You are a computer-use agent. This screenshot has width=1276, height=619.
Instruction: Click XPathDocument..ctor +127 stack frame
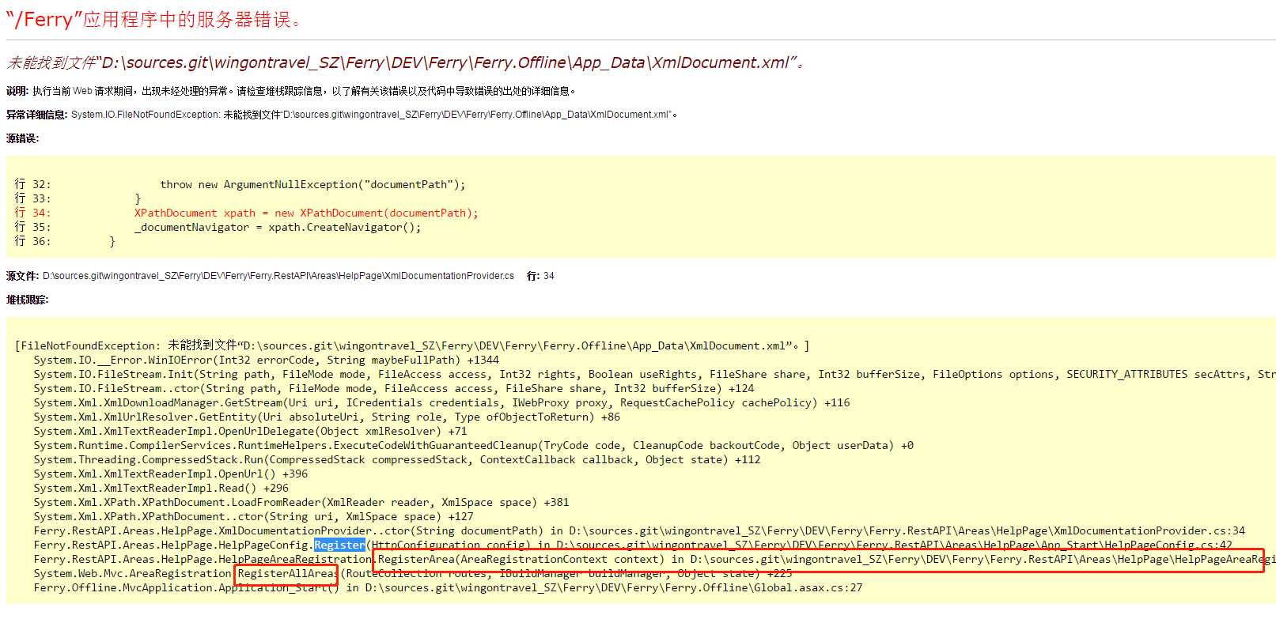[x=253, y=516]
